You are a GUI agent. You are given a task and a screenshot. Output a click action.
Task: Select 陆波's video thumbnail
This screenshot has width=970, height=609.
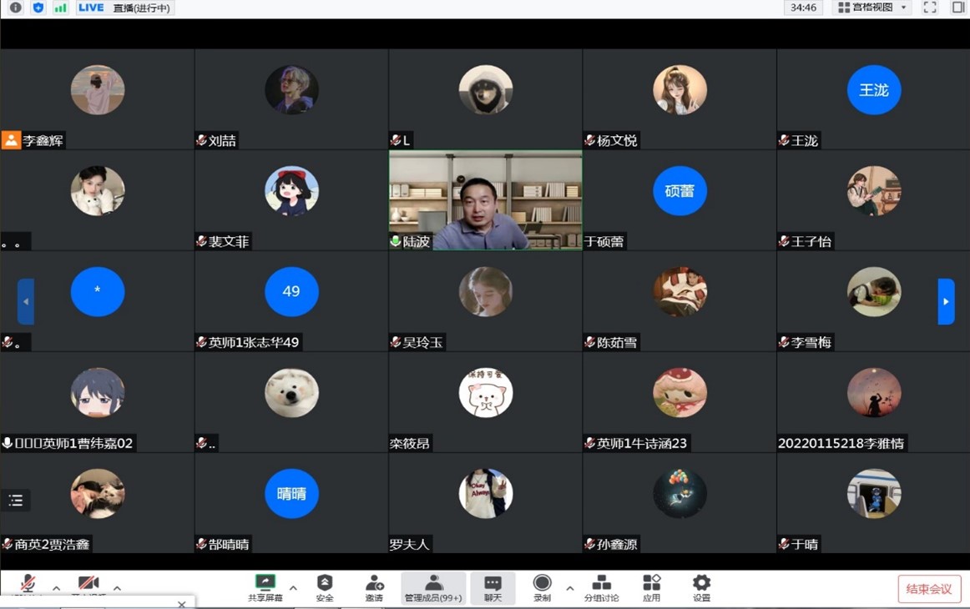coord(485,200)
